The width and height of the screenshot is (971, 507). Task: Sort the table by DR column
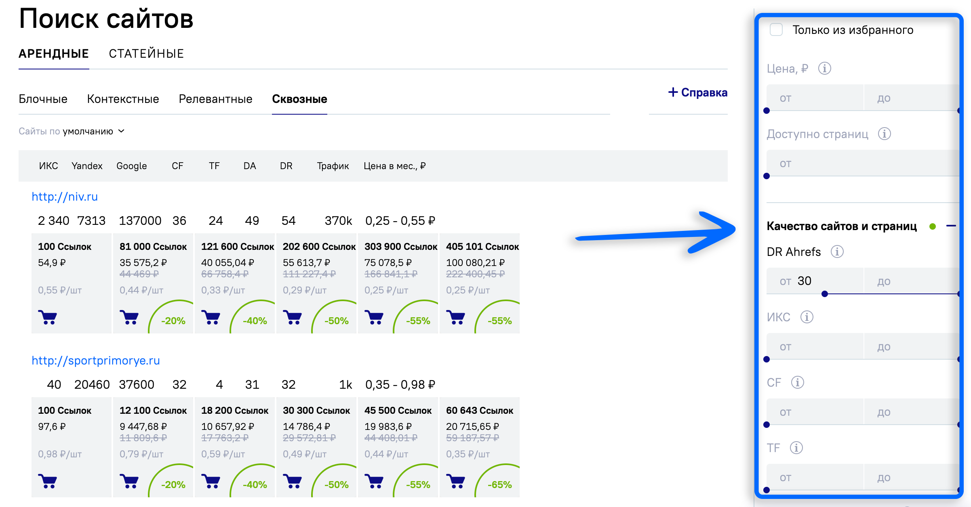[286, 166]
